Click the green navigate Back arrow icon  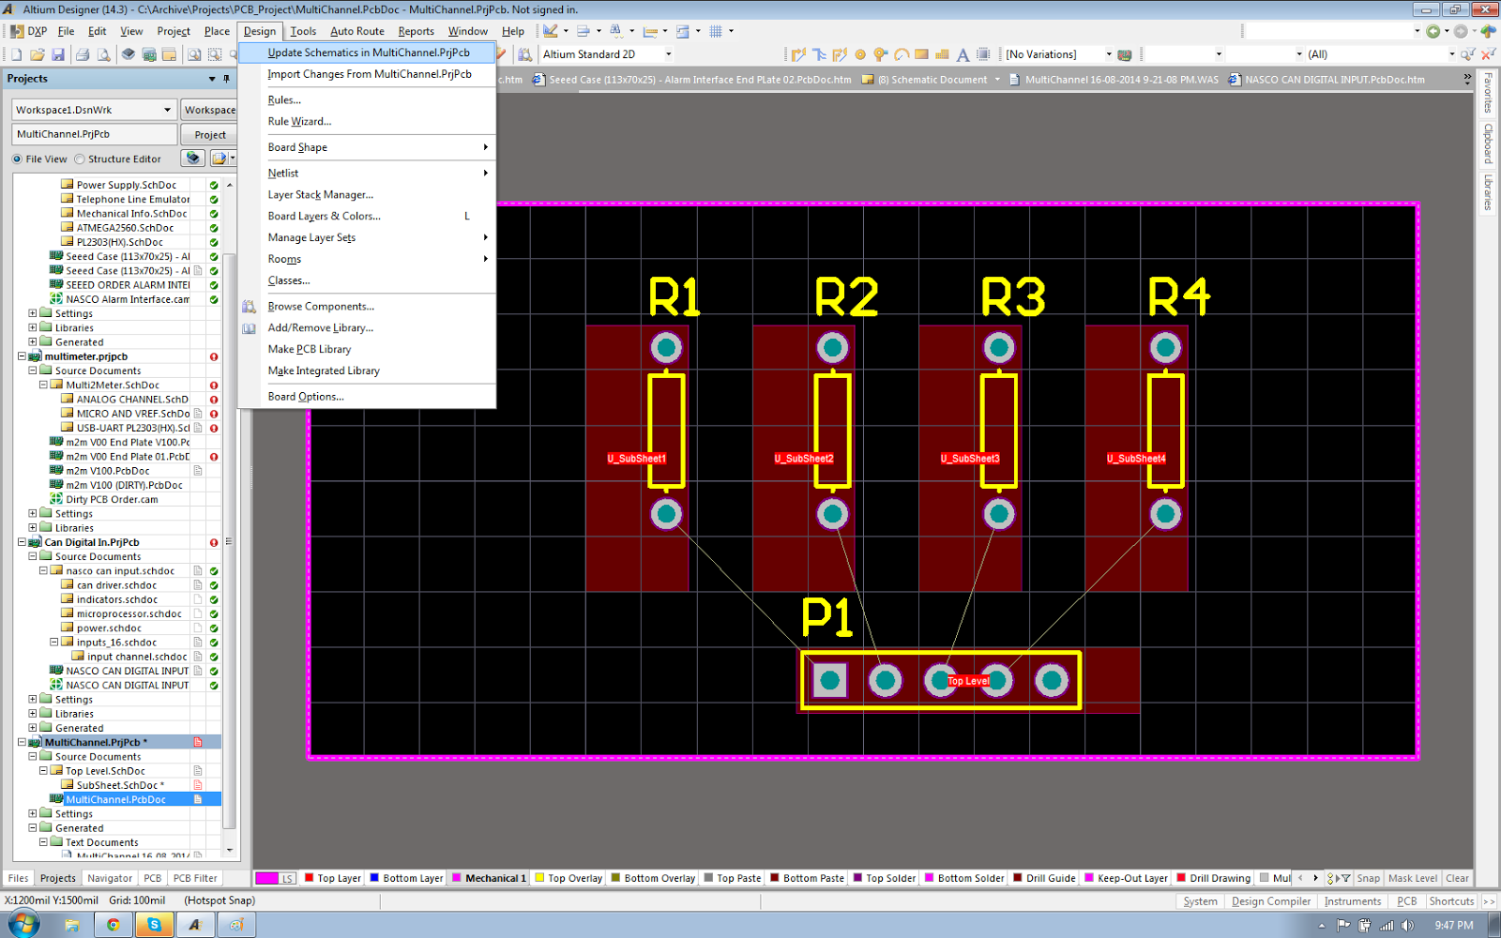point(1433,31)
